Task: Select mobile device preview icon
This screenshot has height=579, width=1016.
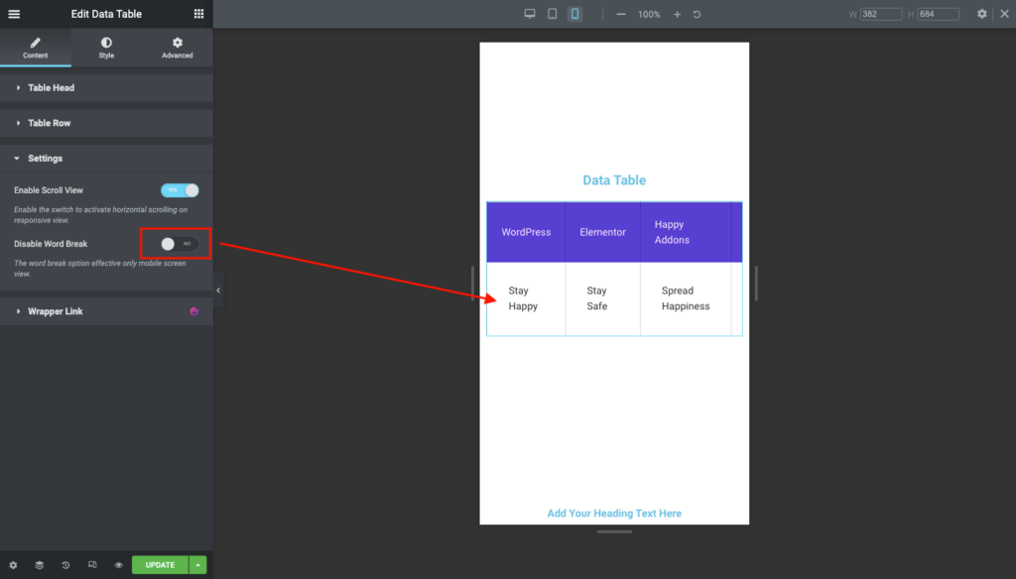Action: 574,14
